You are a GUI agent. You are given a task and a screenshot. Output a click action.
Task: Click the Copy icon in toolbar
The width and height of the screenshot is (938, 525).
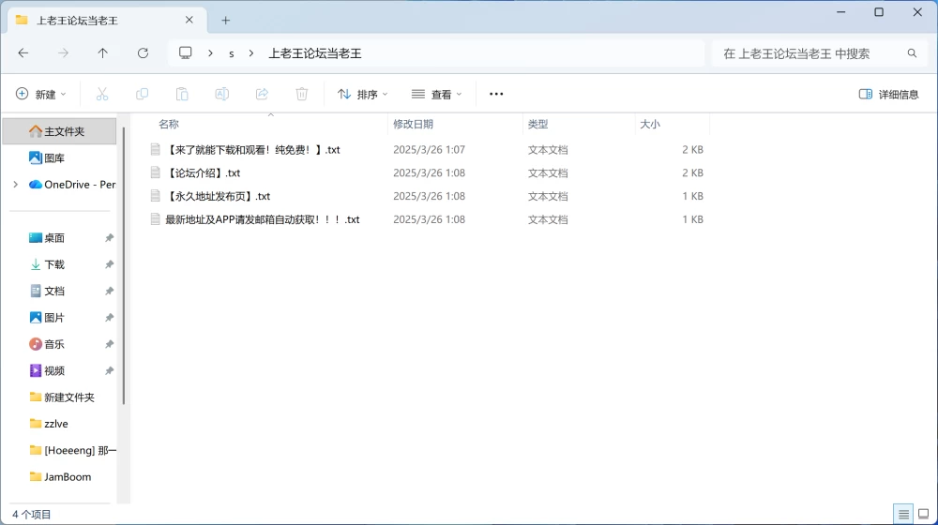click(142, 94)
